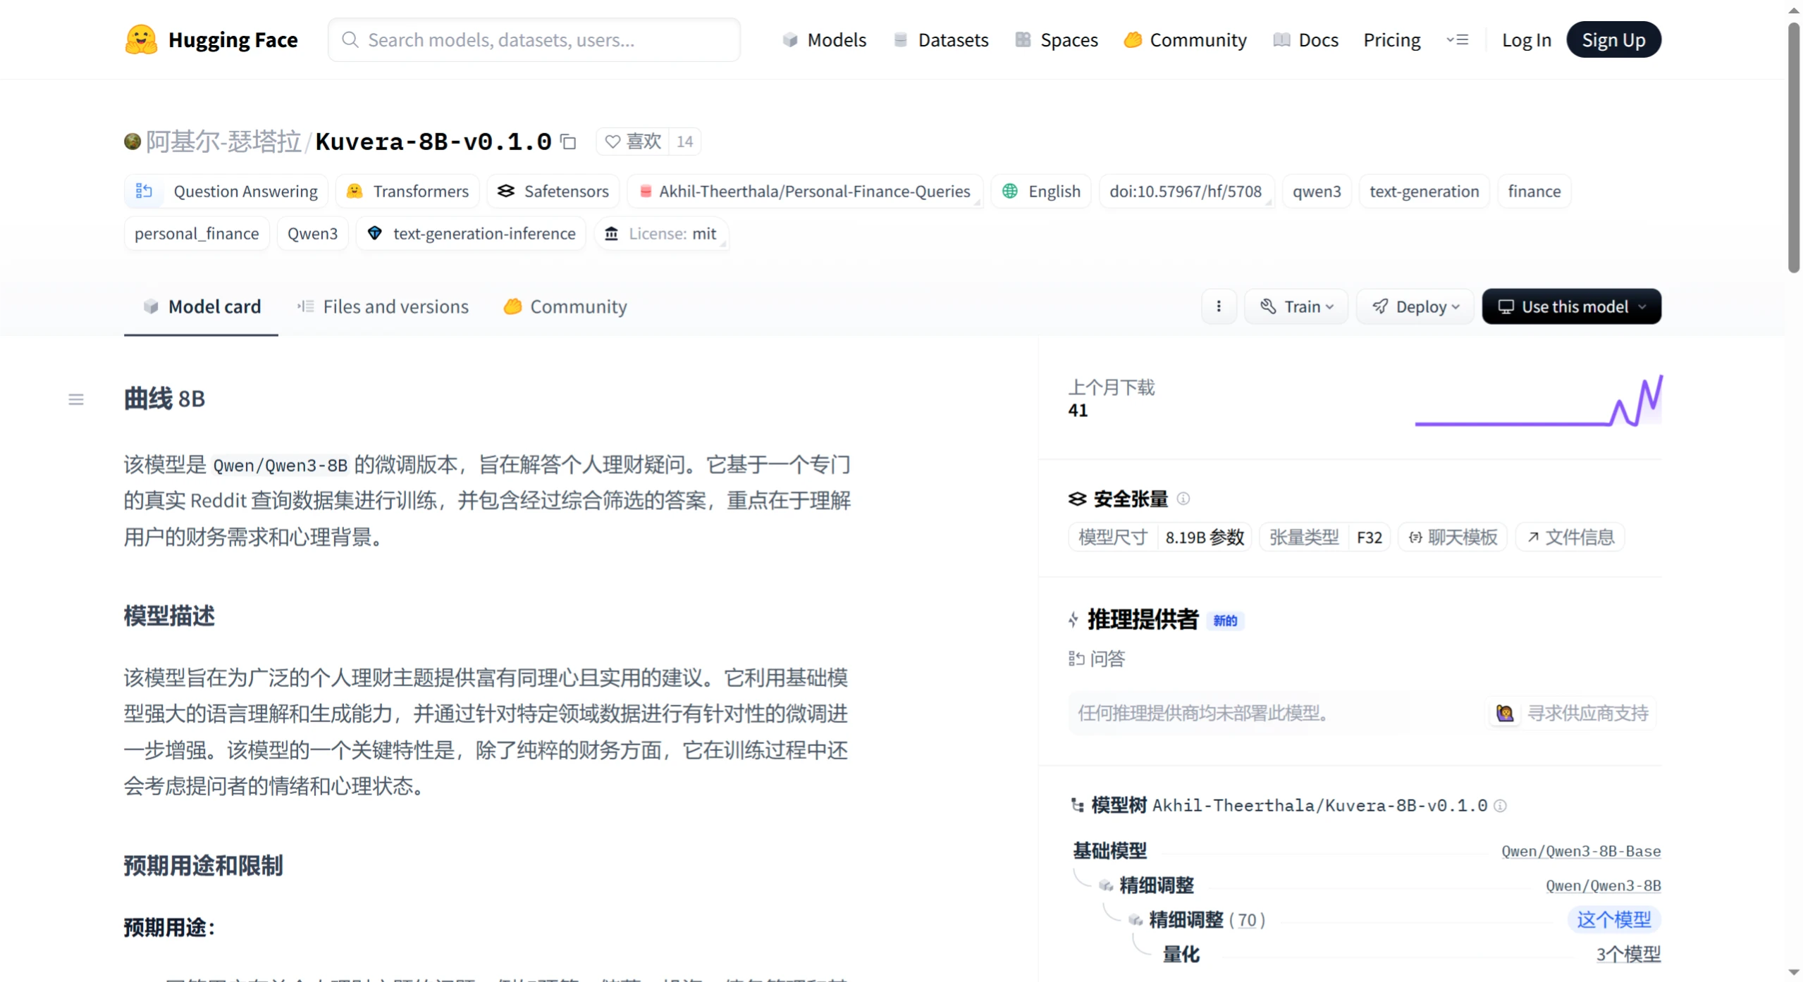Open Community in top navigation

pos(1185,39)
